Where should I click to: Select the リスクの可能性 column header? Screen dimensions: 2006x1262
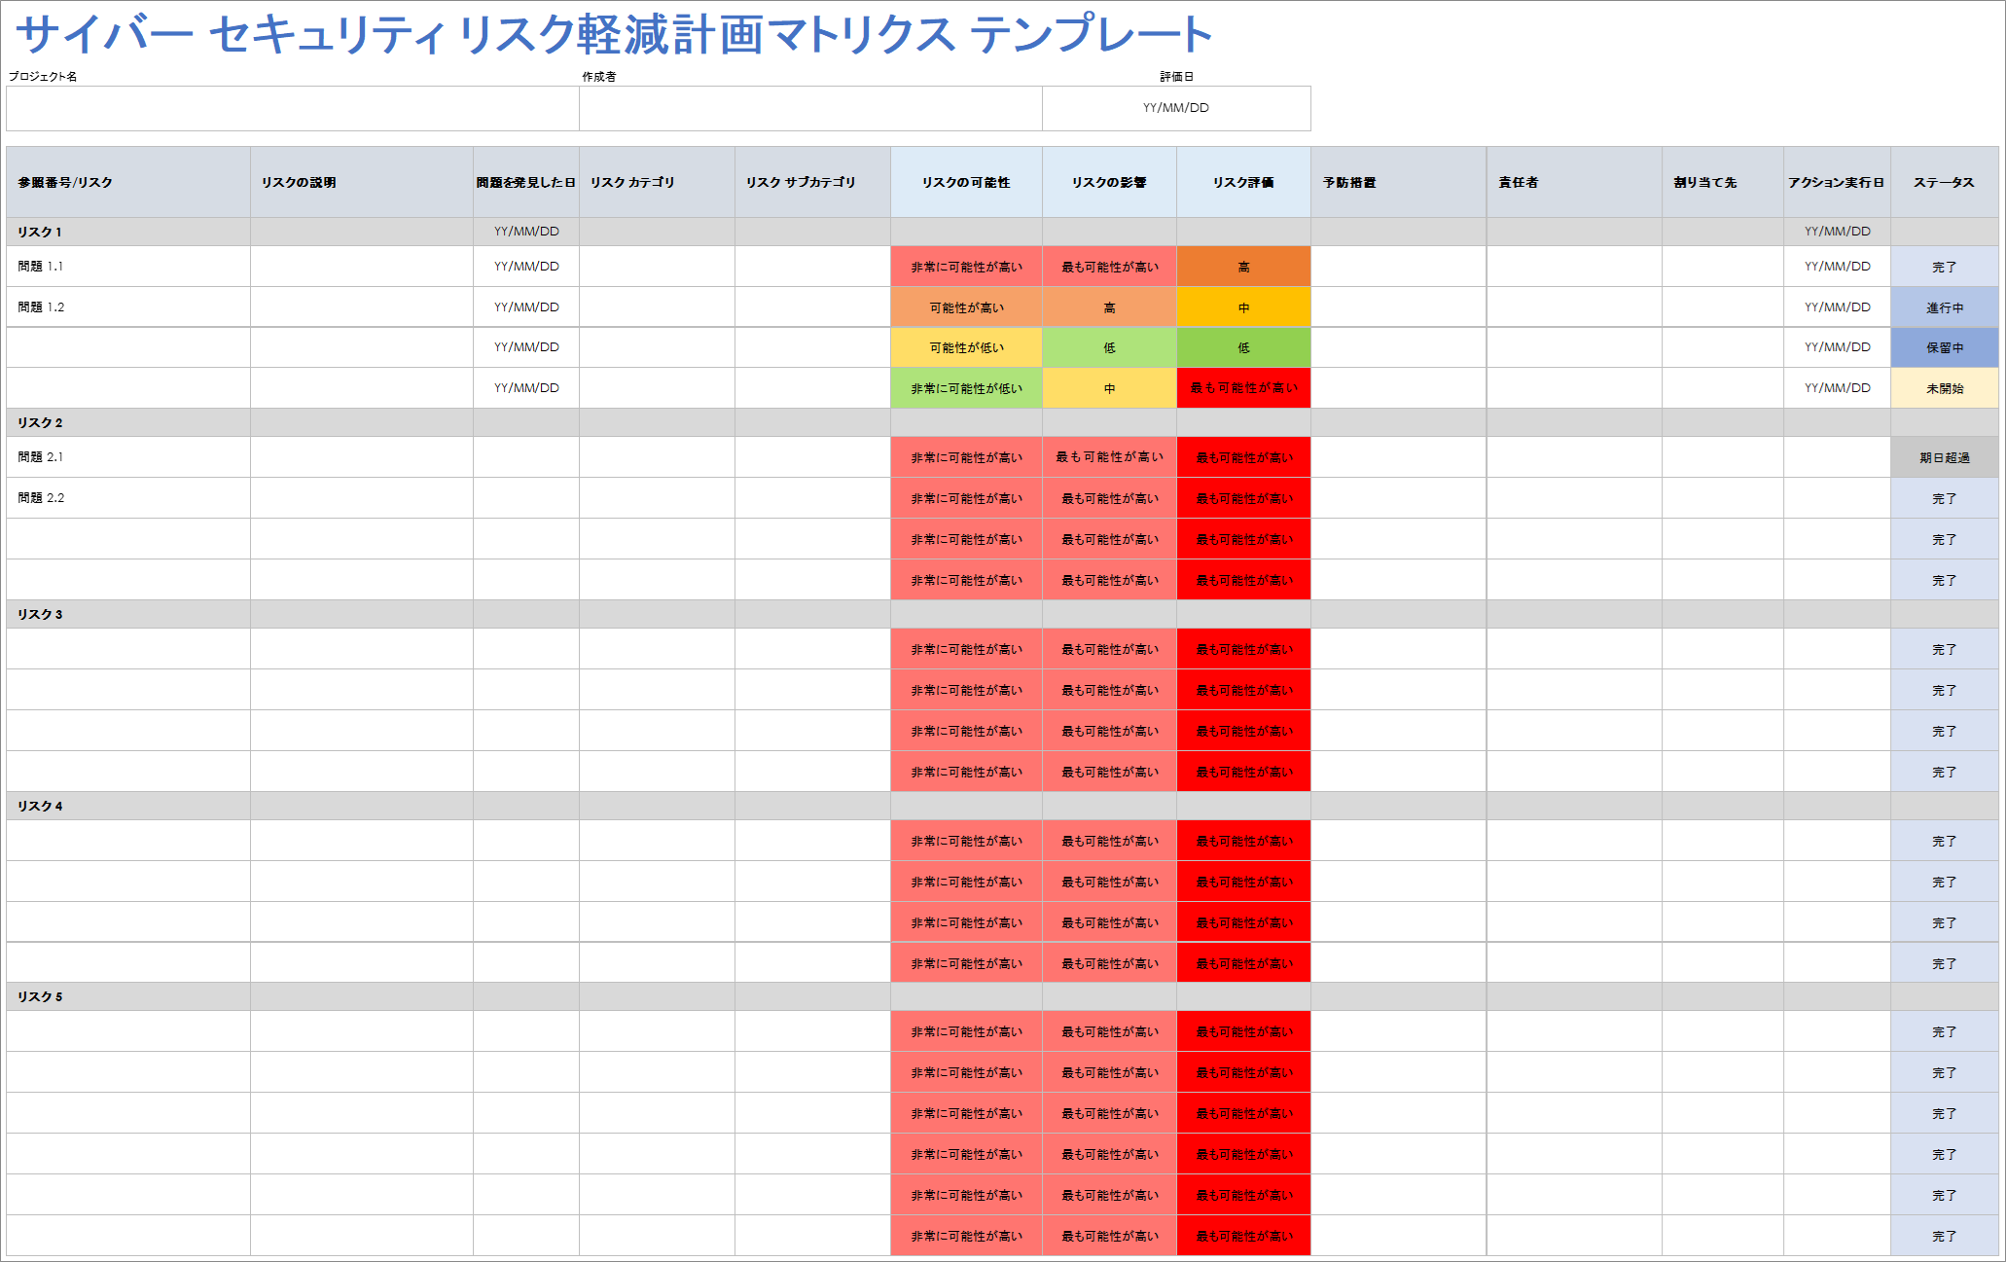966,182
